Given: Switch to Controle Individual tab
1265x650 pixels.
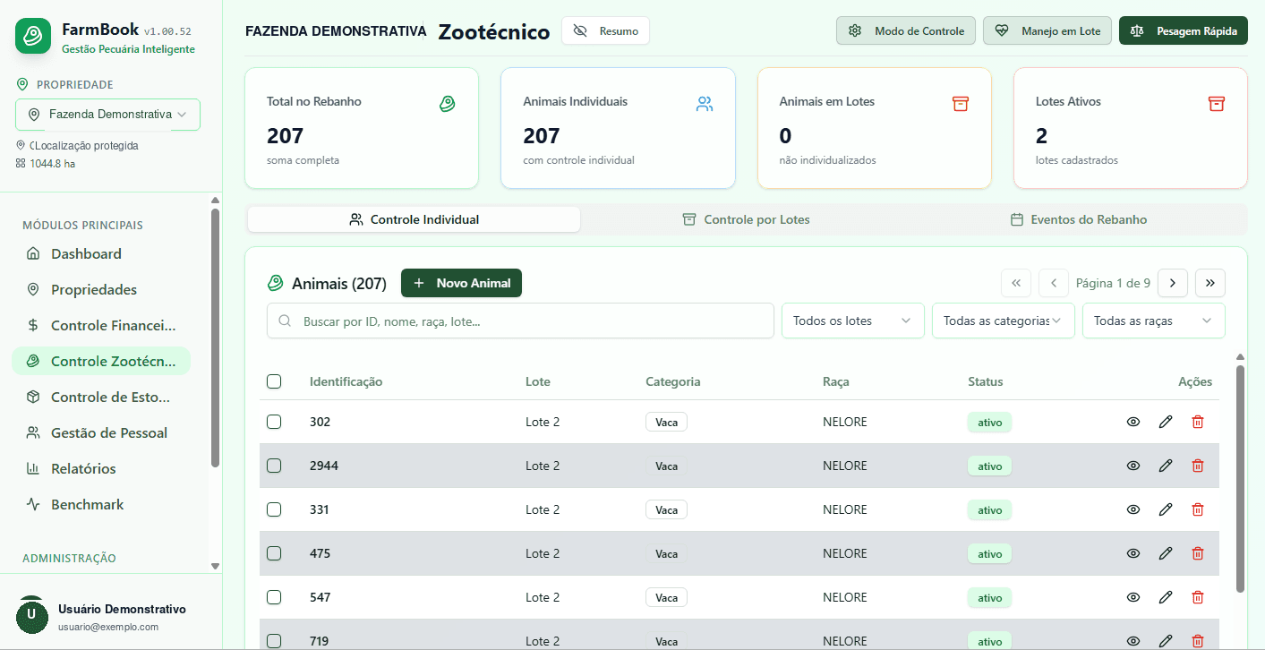Looking at the screenshot, I should click(x=414, y=219).
